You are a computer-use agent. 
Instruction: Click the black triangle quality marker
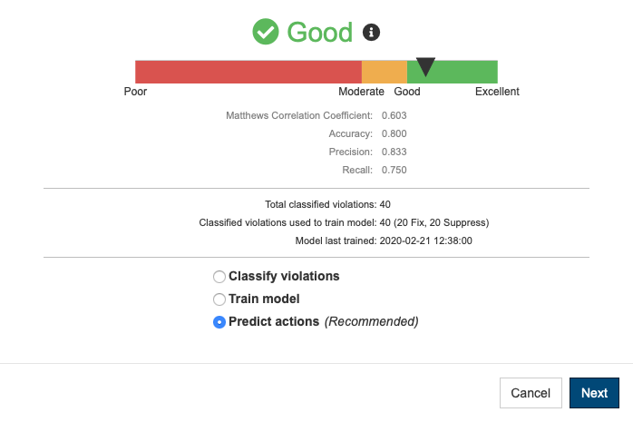click(425, 66)
